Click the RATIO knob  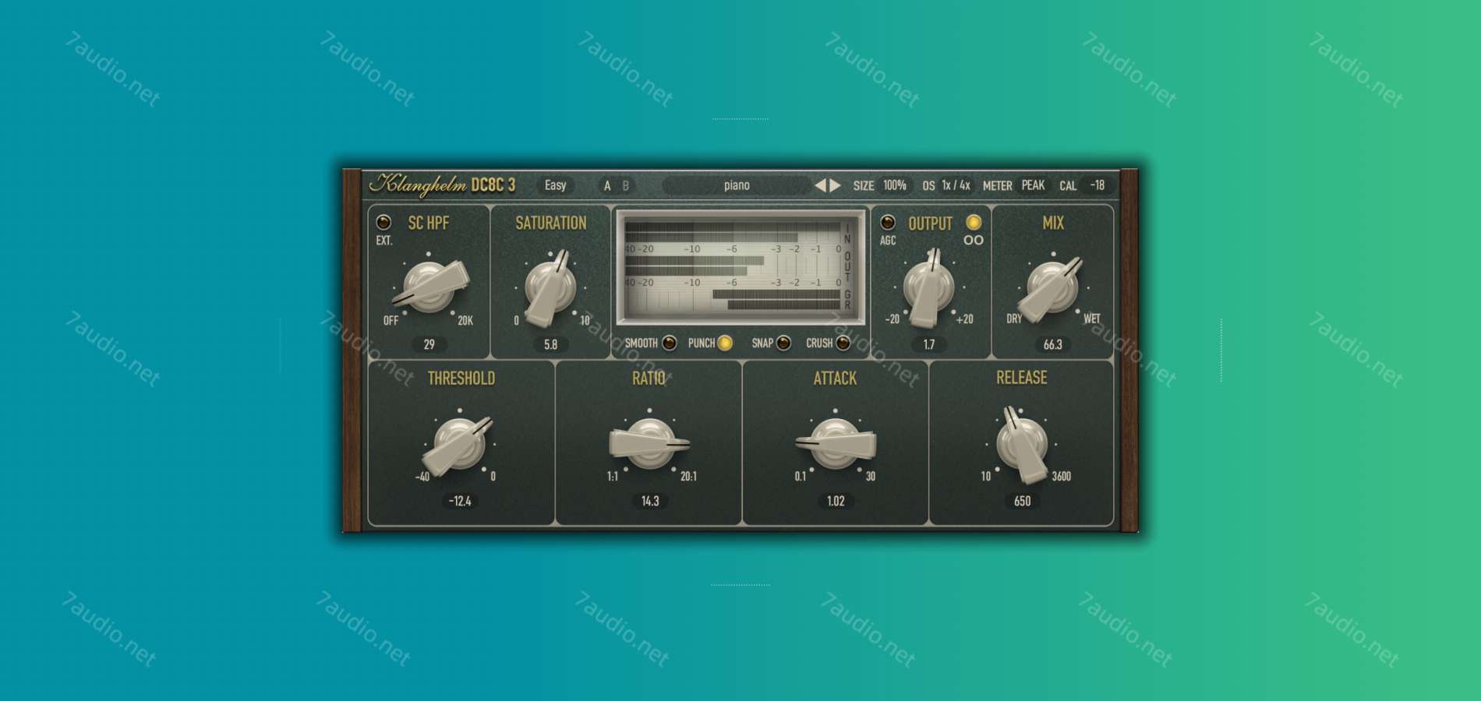tap(649, 444)
